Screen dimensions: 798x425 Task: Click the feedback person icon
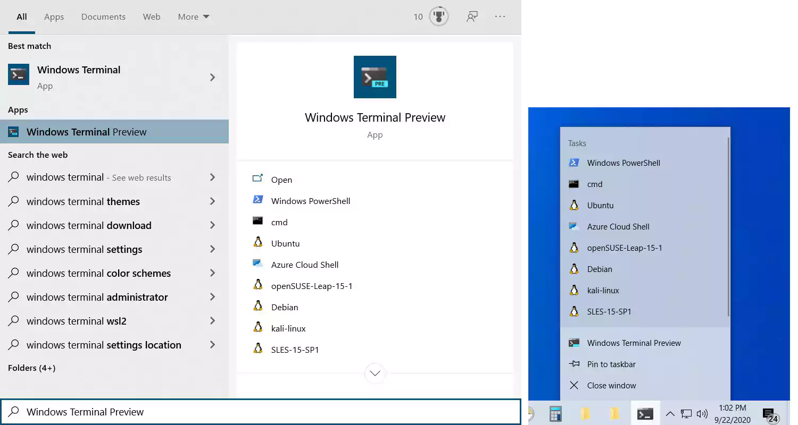point(472,16)
